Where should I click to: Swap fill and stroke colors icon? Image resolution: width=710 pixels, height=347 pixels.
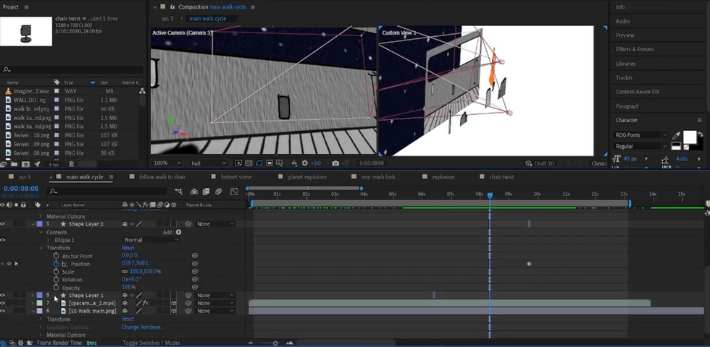click(x=700, y=134)
